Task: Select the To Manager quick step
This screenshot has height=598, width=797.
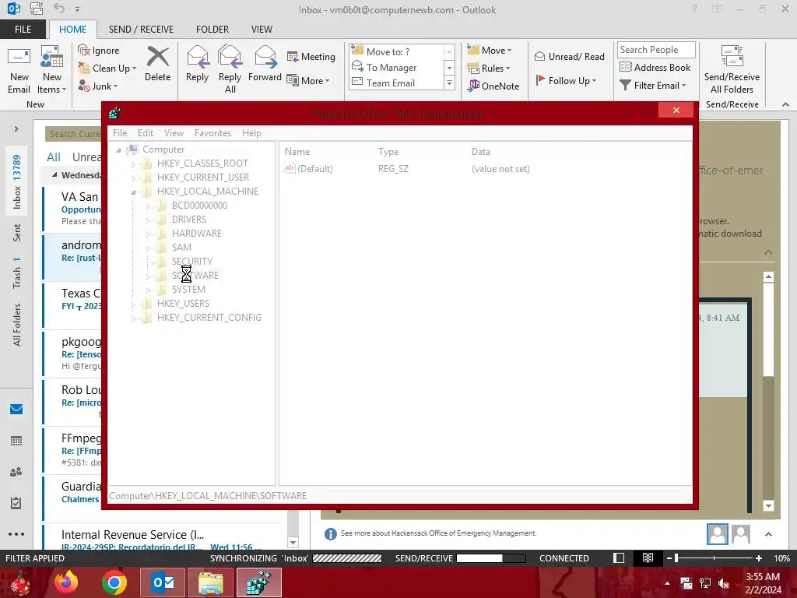Action: pos(396,67)
